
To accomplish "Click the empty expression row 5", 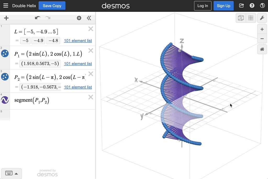I will 52,115.
